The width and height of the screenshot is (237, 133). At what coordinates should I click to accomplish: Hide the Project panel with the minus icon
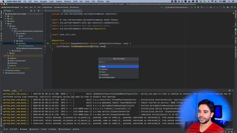coord(42,11)
